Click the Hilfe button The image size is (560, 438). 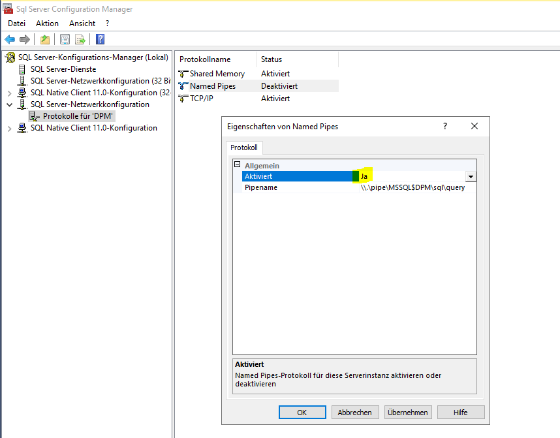(x=461, y=413)
